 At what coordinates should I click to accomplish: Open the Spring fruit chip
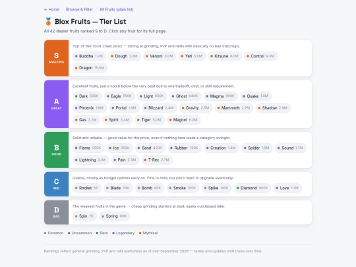115,216
